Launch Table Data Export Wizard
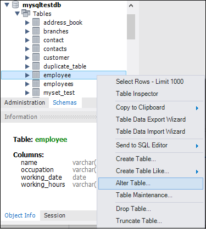The height and width of the screenshot is (229, 206). [x=151, y=119]
